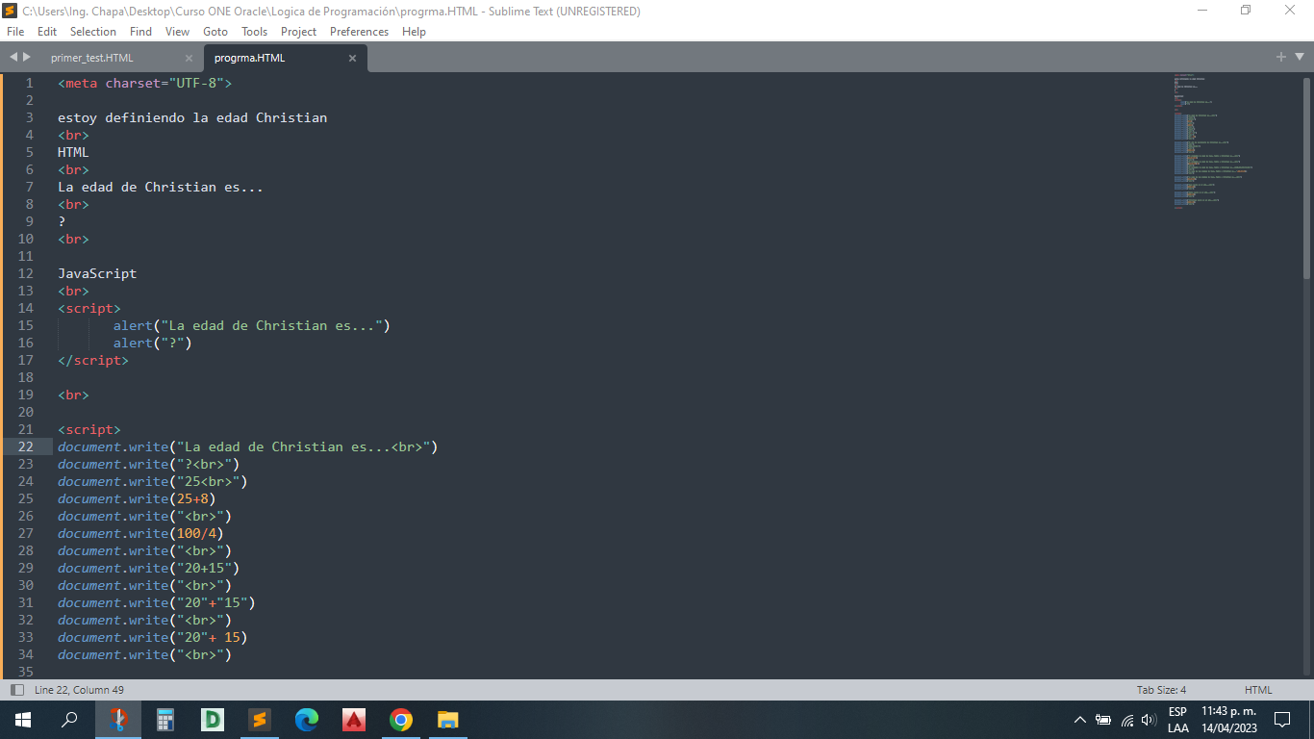Click document.write("20+15") line
This screenshot has height=739, width=1314.
(x=148, y=568)
